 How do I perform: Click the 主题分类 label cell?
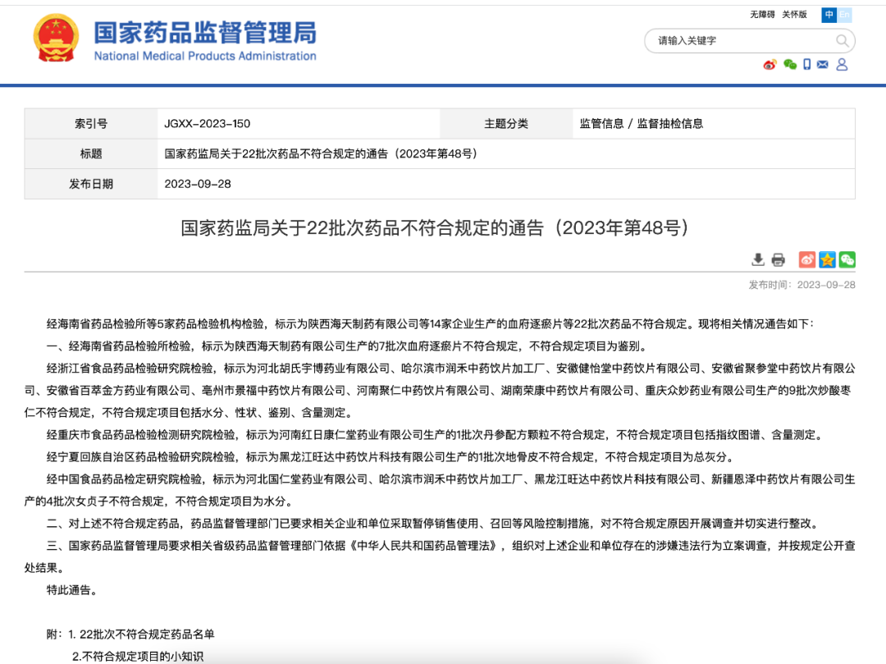506,124
